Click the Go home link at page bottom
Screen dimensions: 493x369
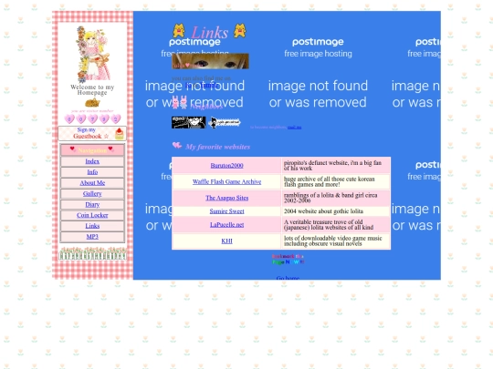pos(288,278)
